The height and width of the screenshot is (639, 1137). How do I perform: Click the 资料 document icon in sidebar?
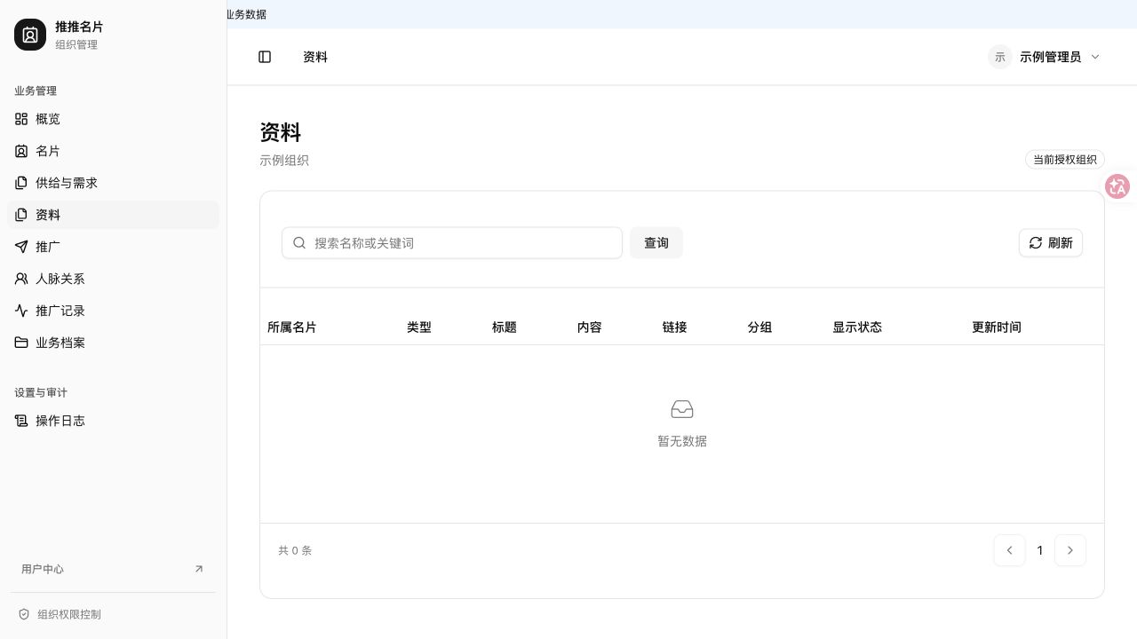pyautogui.click(x=21, y=215)
